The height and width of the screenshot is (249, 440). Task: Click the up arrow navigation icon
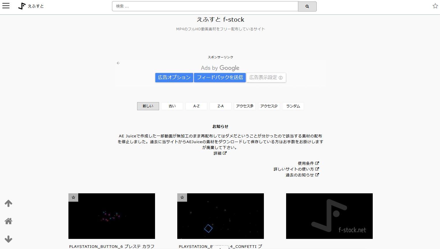point(8,203)
